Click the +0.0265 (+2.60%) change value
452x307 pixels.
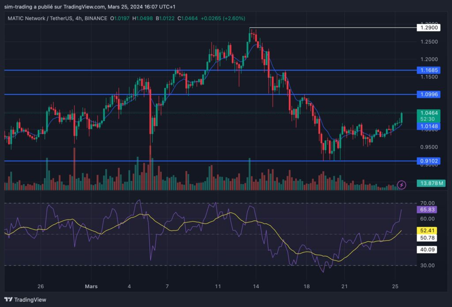click(223, 18)
